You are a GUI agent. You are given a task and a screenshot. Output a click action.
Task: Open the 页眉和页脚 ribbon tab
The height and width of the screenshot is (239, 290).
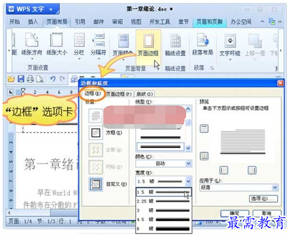coord(209,22)
